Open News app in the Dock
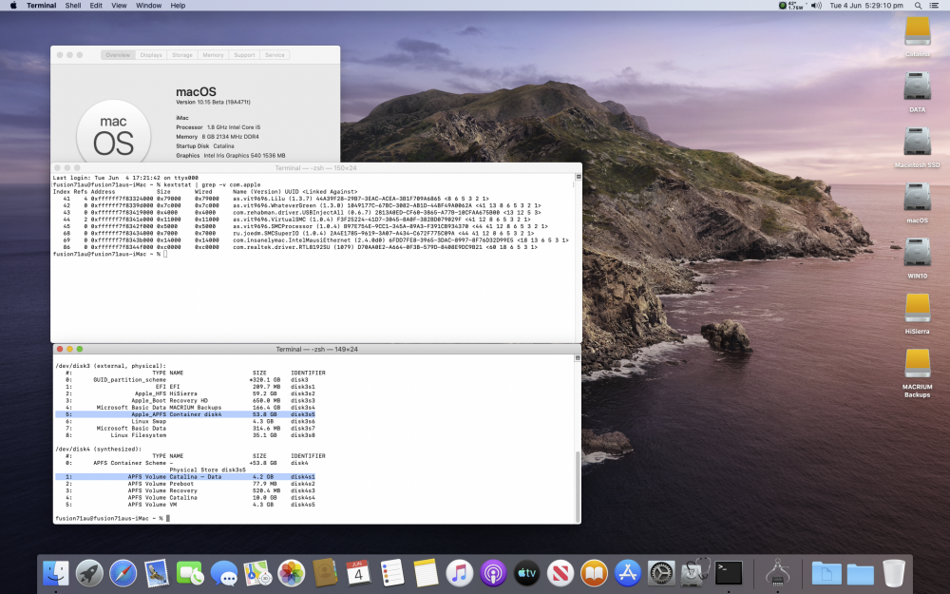 click(560, 573)
